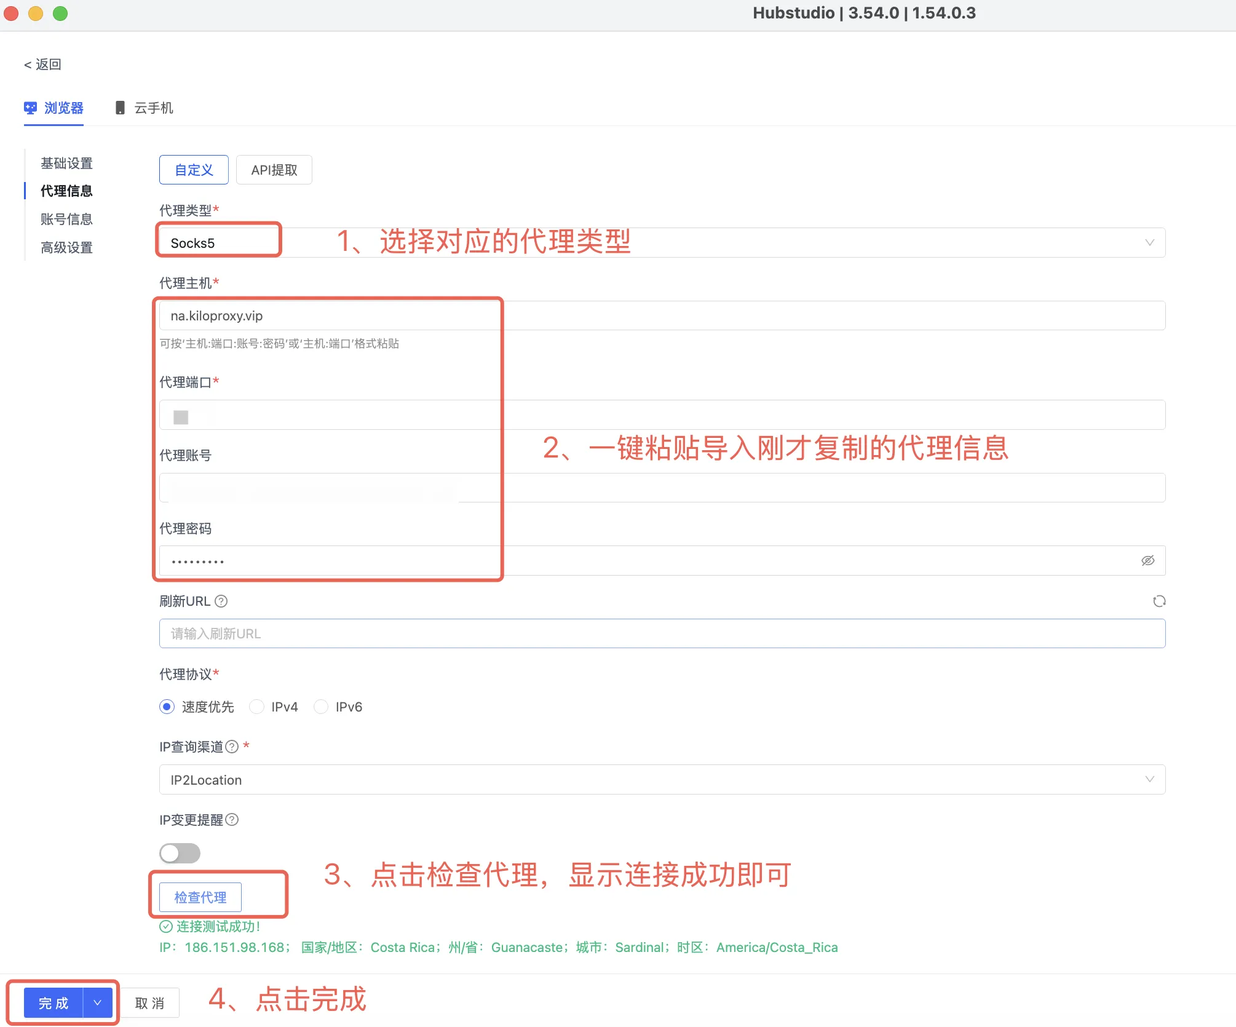Open 账号信息 section in sidebar

[x=66, y=219]
